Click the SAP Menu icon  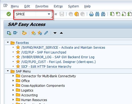[x=15, y=33]
